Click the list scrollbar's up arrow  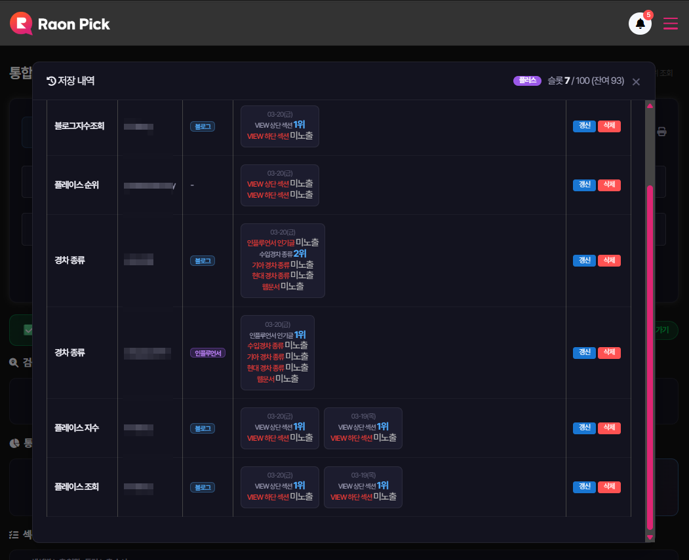point(650,105)
